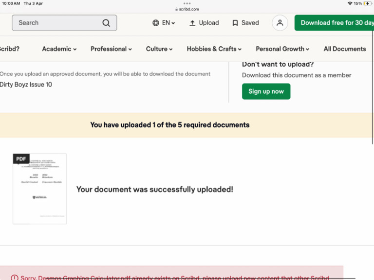Click the partially visible 'Scribd?' menu item
This screenshot has width=374, height=280.
(10, 49)
